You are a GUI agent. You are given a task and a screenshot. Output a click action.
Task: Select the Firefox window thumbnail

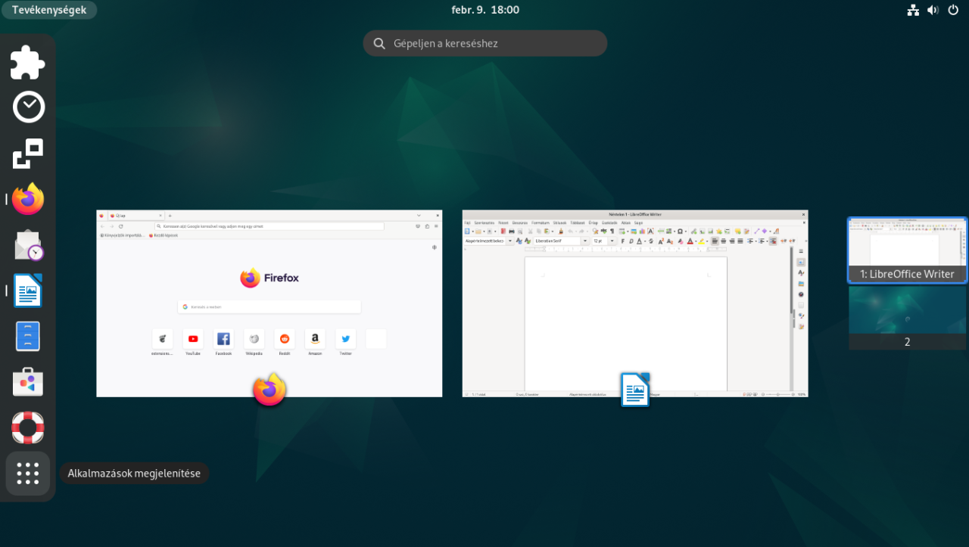coord(270,303)
